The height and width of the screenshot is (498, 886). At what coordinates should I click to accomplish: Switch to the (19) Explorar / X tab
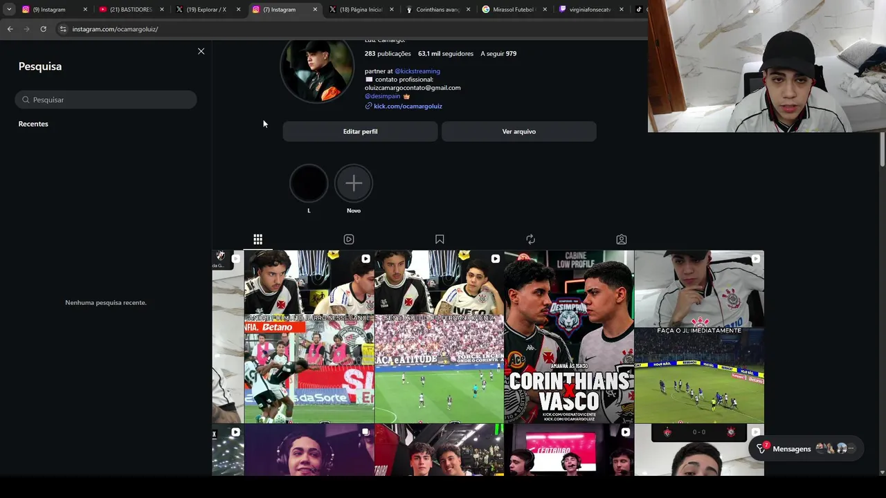click(x=206, y=10)
